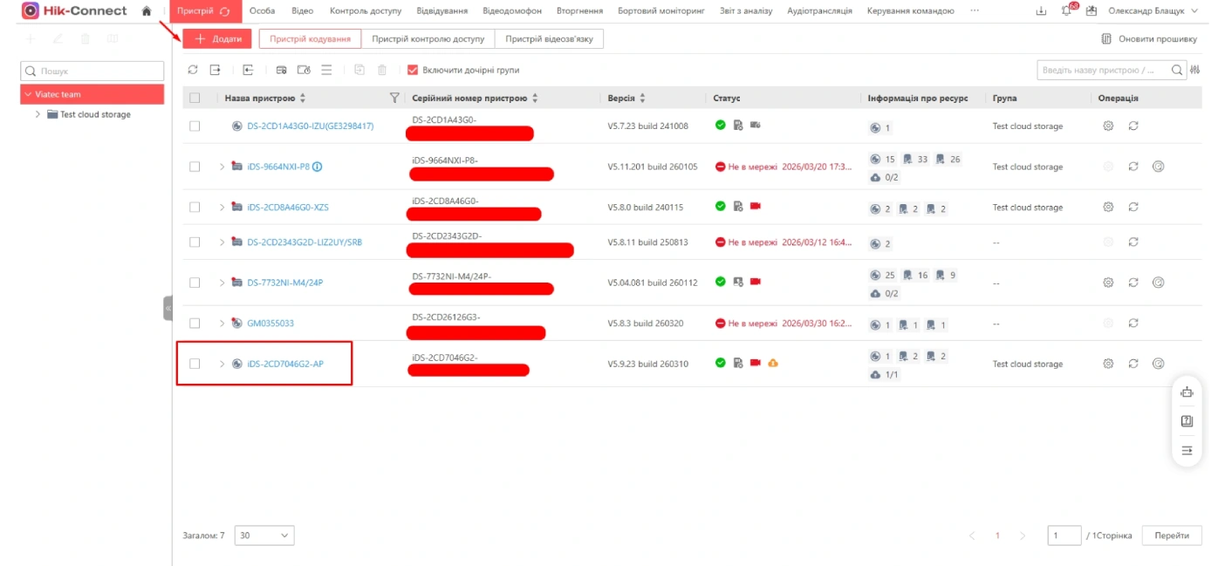Open the 'Відео' menu tab
Screen dimensions: 1225x566
point(303,10)
